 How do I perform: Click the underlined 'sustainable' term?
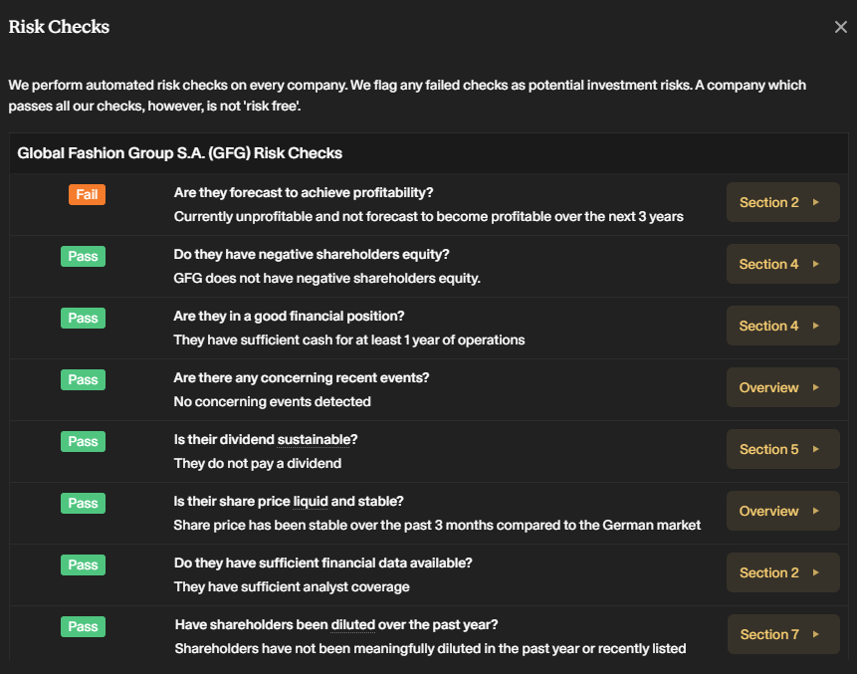point(314,439)
